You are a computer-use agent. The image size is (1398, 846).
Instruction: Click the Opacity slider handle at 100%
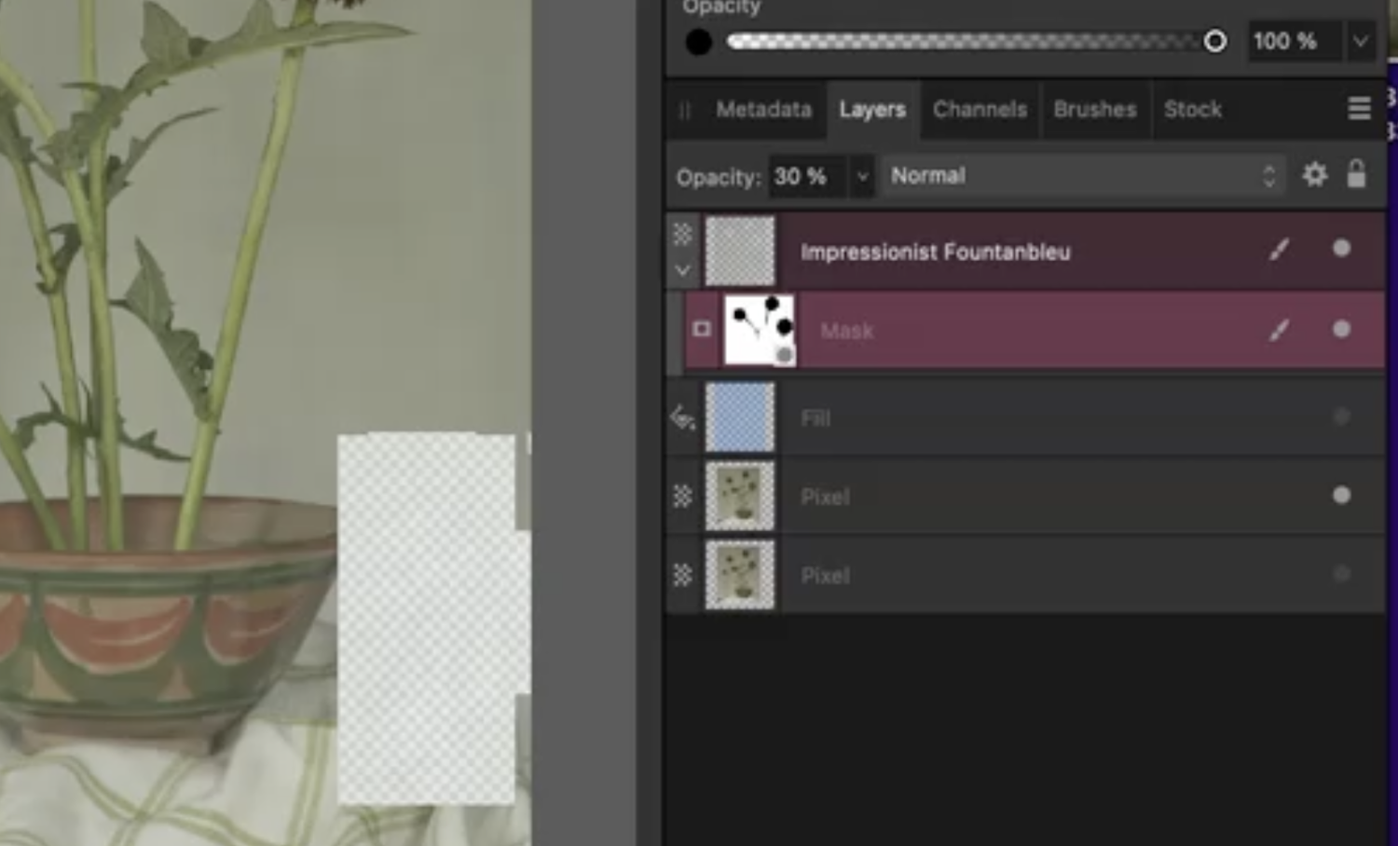tap(1215, 41)
